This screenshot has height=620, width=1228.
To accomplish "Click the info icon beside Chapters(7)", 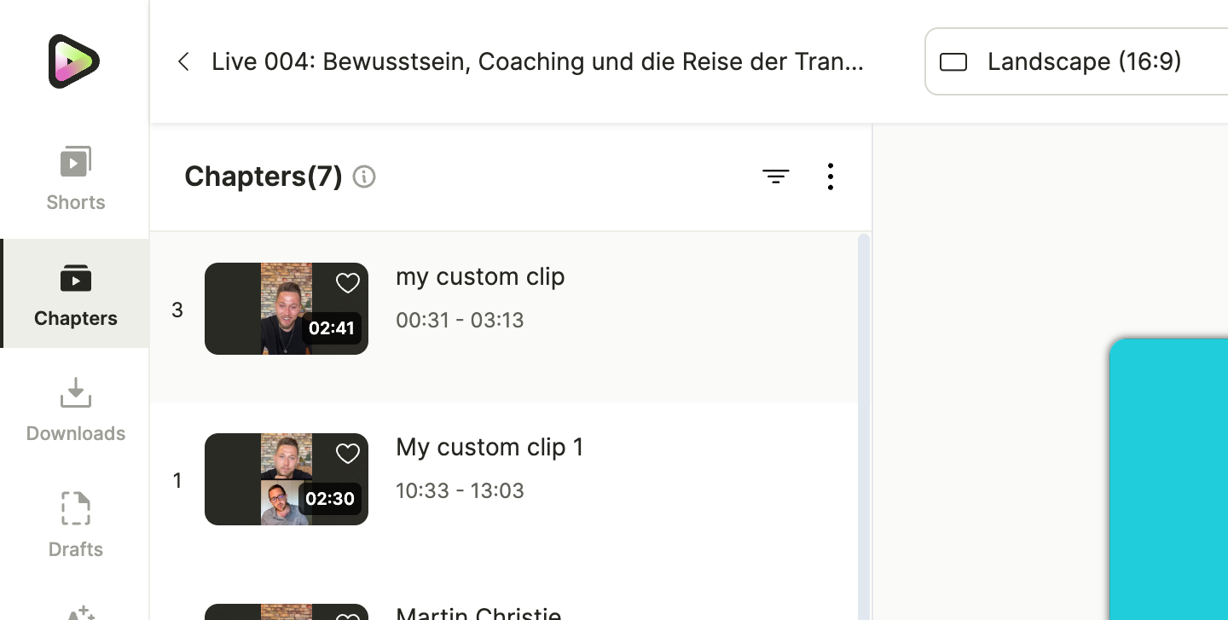I will [364, 177].
